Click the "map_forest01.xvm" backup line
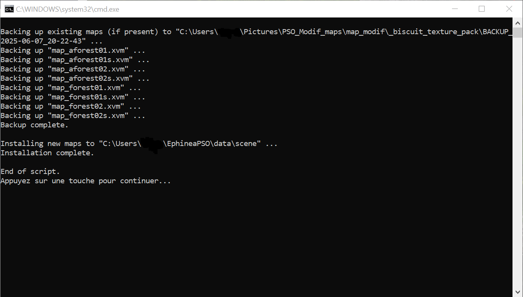This screenshot has height=297, width=523. pyautogui.click(x=71, y=88)
